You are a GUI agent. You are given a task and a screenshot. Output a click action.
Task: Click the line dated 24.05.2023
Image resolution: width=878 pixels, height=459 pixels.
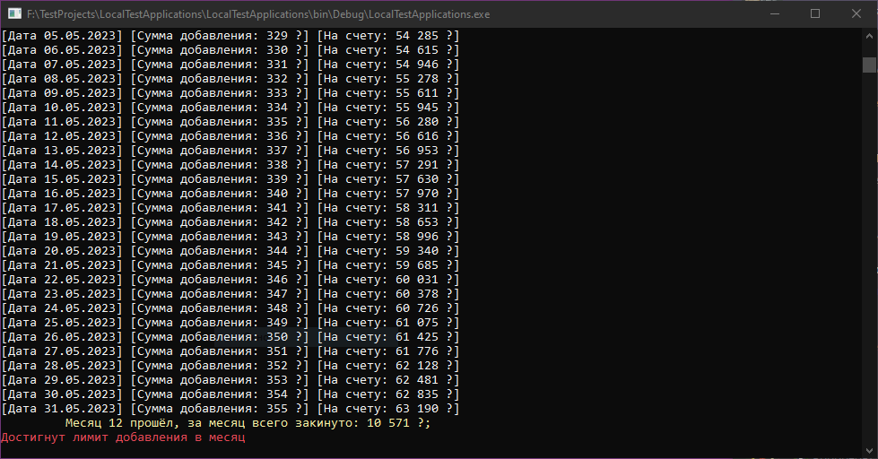click(230, 308)
